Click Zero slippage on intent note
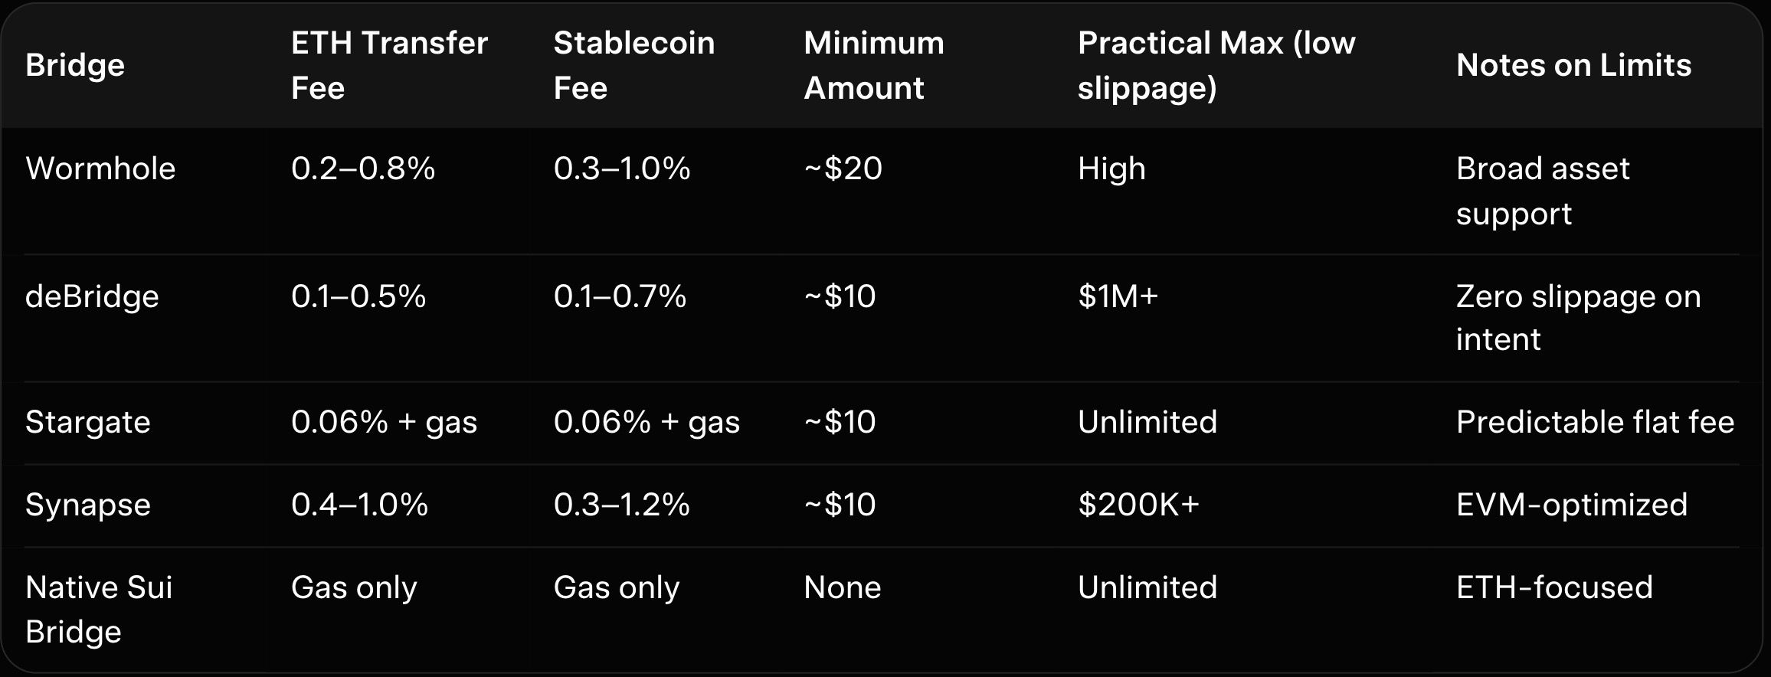 coord(1578,318)
